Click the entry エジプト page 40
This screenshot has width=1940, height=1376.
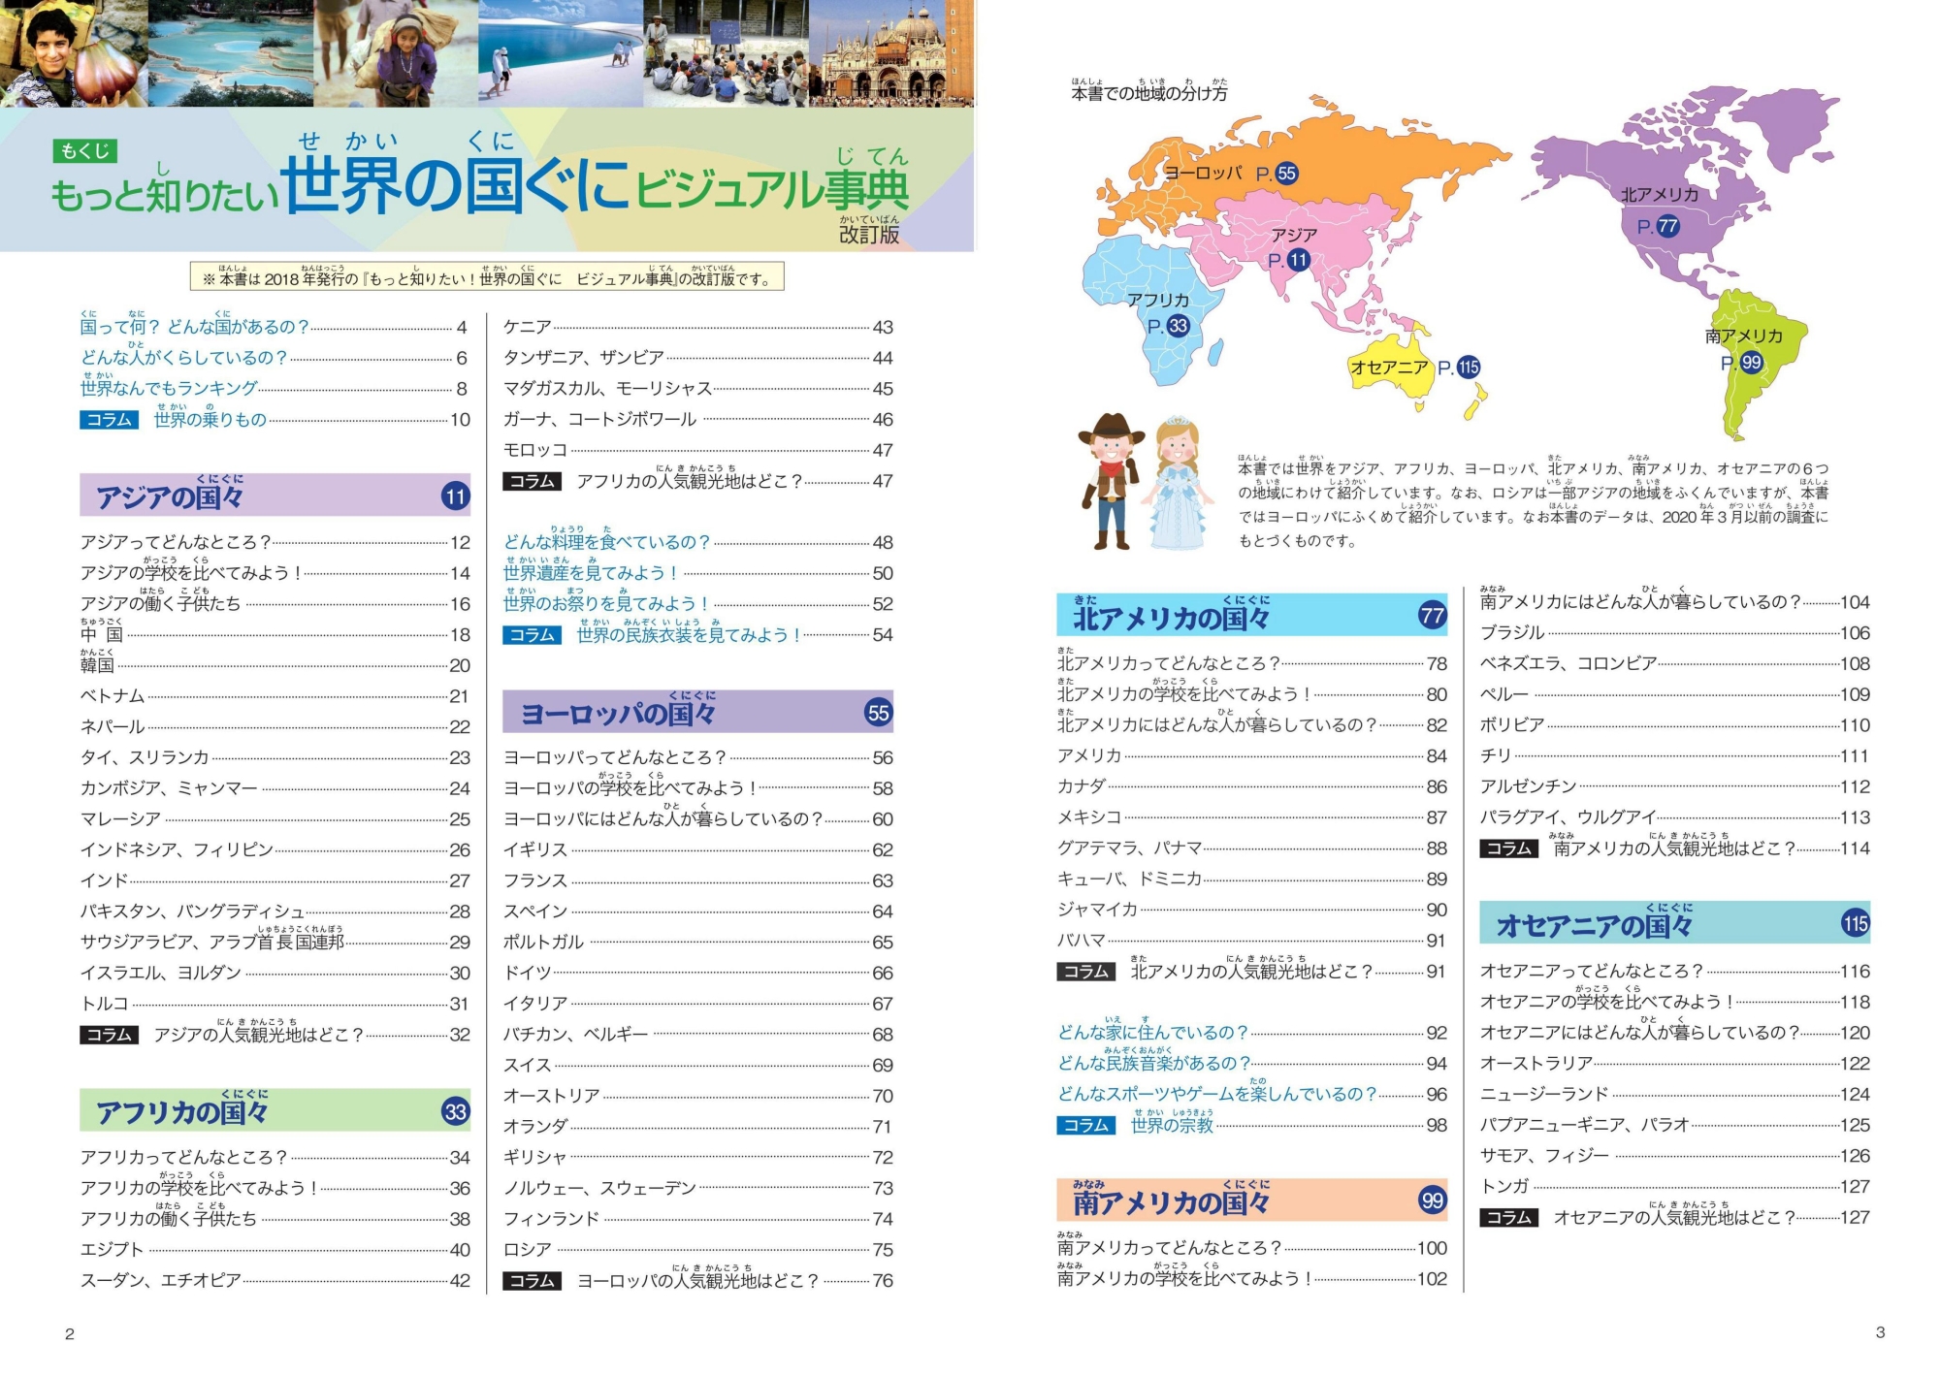[274, 1249]
